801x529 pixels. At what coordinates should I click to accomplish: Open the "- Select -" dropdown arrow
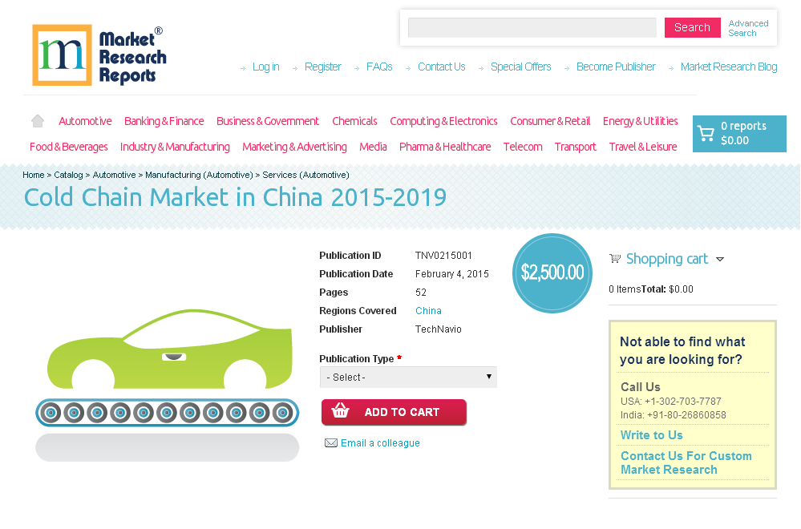[488, 377]
